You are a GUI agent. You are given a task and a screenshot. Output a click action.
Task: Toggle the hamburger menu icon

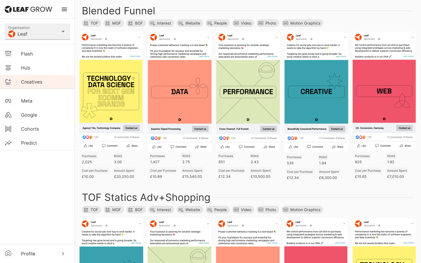click(x=64, y=9)
